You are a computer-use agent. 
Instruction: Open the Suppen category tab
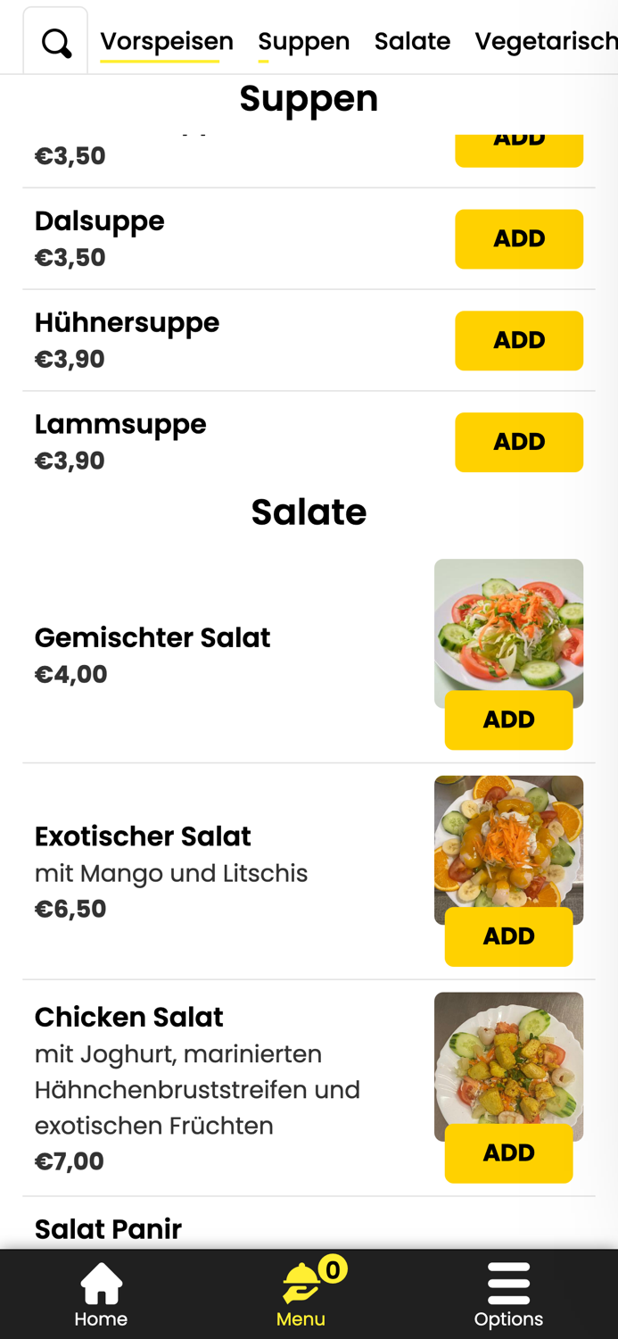[303, 40]
